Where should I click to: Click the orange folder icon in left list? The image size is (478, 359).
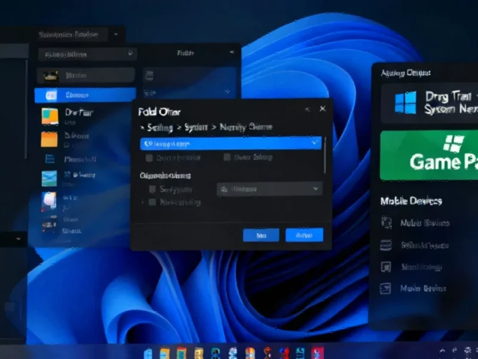pos(49,139)
